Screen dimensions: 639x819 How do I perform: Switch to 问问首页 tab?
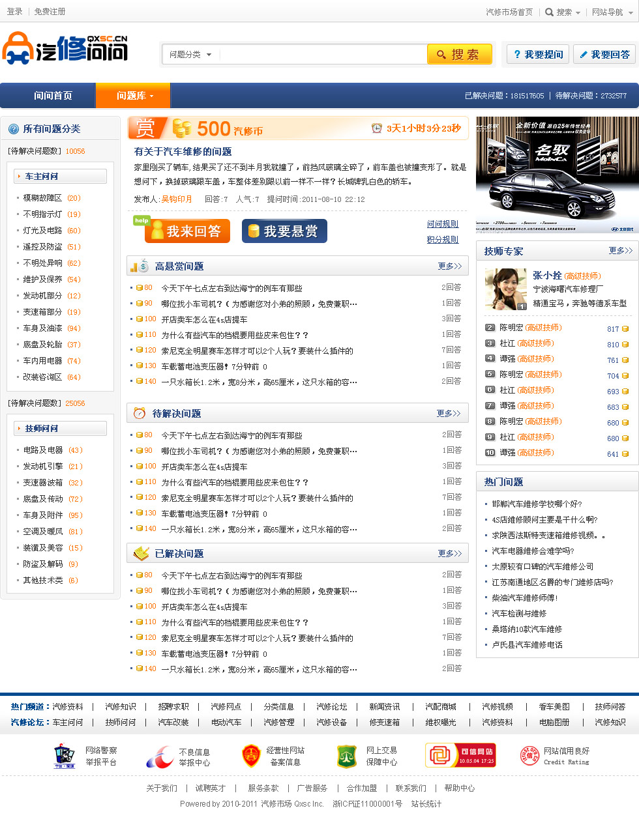[x=53, y=96]
